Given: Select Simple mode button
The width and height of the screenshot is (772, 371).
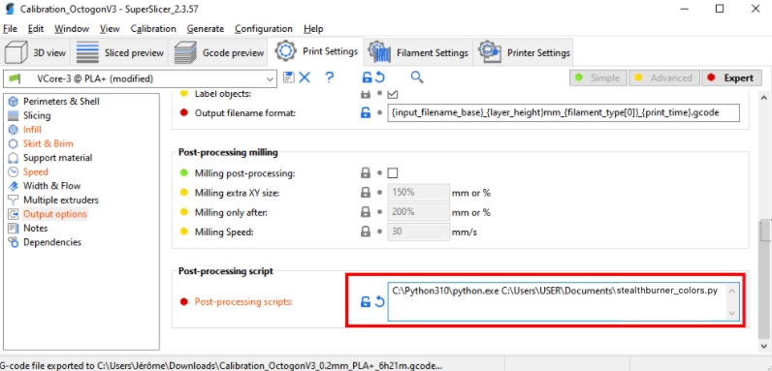Looking at the screenshot, I should (x=598, y=77).
